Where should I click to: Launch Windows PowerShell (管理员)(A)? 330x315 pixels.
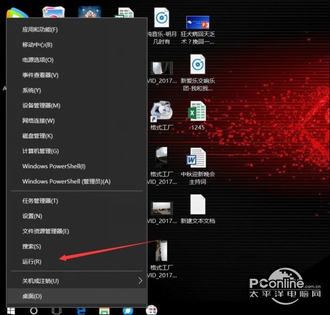click(66, 182)
